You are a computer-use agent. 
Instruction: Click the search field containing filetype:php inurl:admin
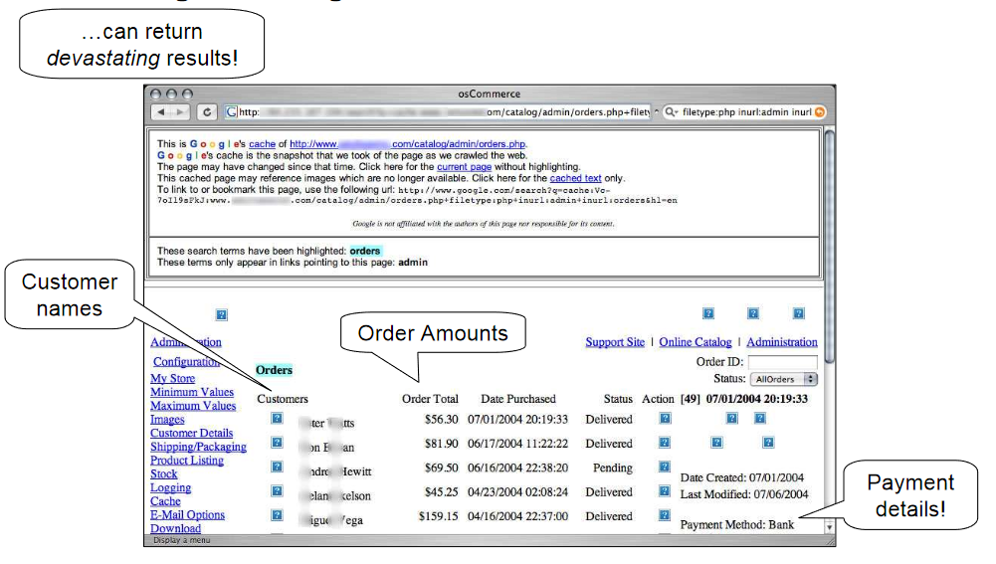[744, 112]
